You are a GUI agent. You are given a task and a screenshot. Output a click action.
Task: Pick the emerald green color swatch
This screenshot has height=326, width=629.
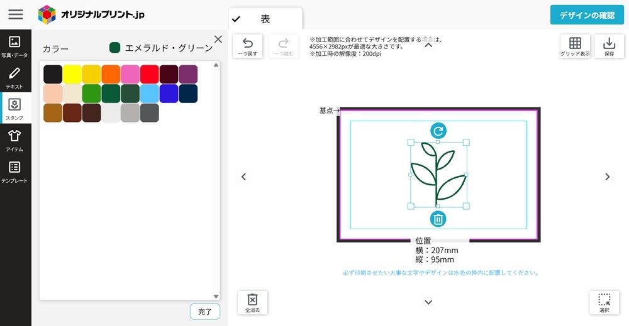(x=111, y=94)
